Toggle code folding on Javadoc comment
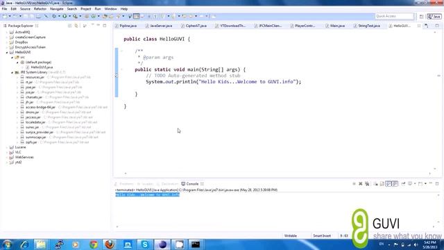Image resolution: width=444 pixels, height=250 pixels. click(x=122, y=51)
